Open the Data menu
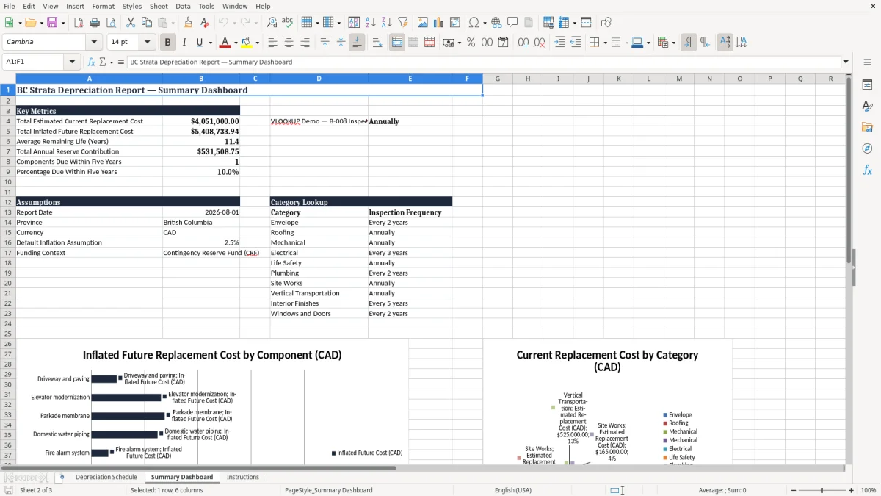881x496 pixels. [183, 6]
